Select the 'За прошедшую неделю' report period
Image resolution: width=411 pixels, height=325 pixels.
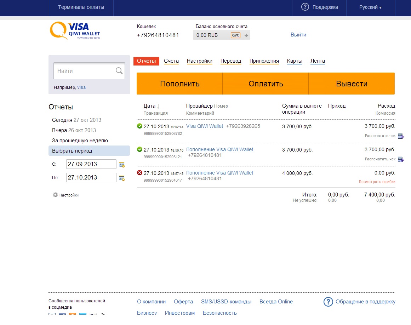pyautogui.click(x=80, y=141)
